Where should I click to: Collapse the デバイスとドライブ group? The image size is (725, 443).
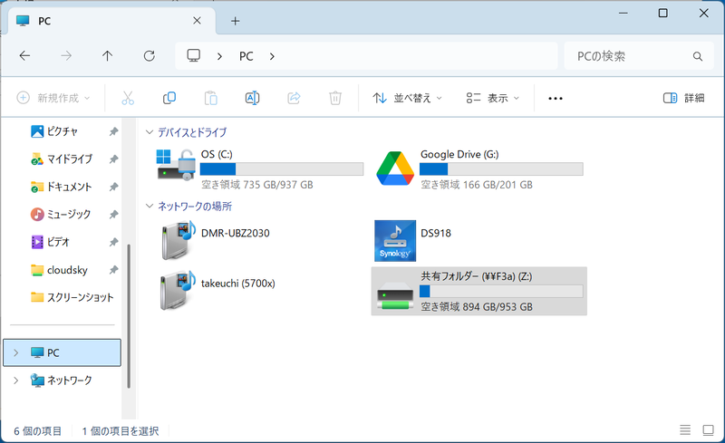pos(150,132)
